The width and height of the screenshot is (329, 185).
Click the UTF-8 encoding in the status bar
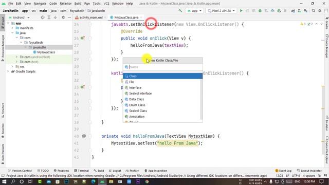coord(296,176)
